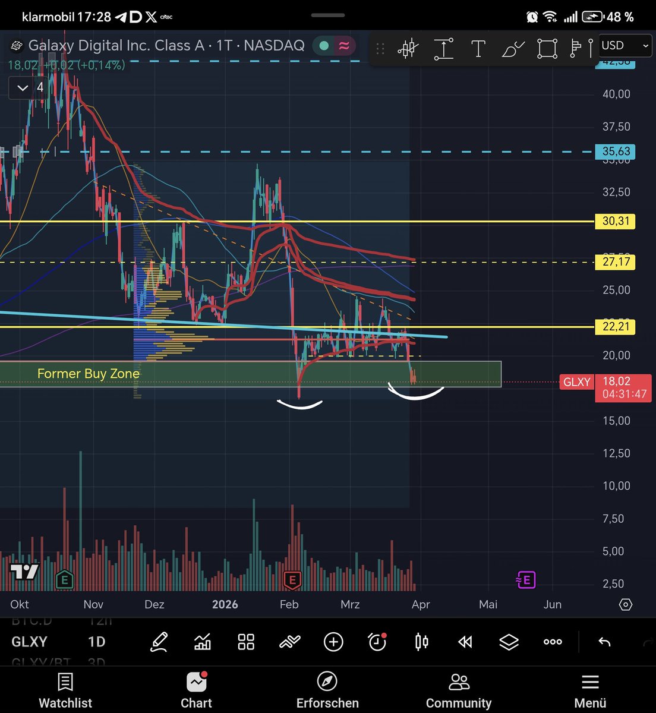This screenshot has height=713, width=656.
Task: Open the candlestick chart type tool
Action: [x=408, y=48]
